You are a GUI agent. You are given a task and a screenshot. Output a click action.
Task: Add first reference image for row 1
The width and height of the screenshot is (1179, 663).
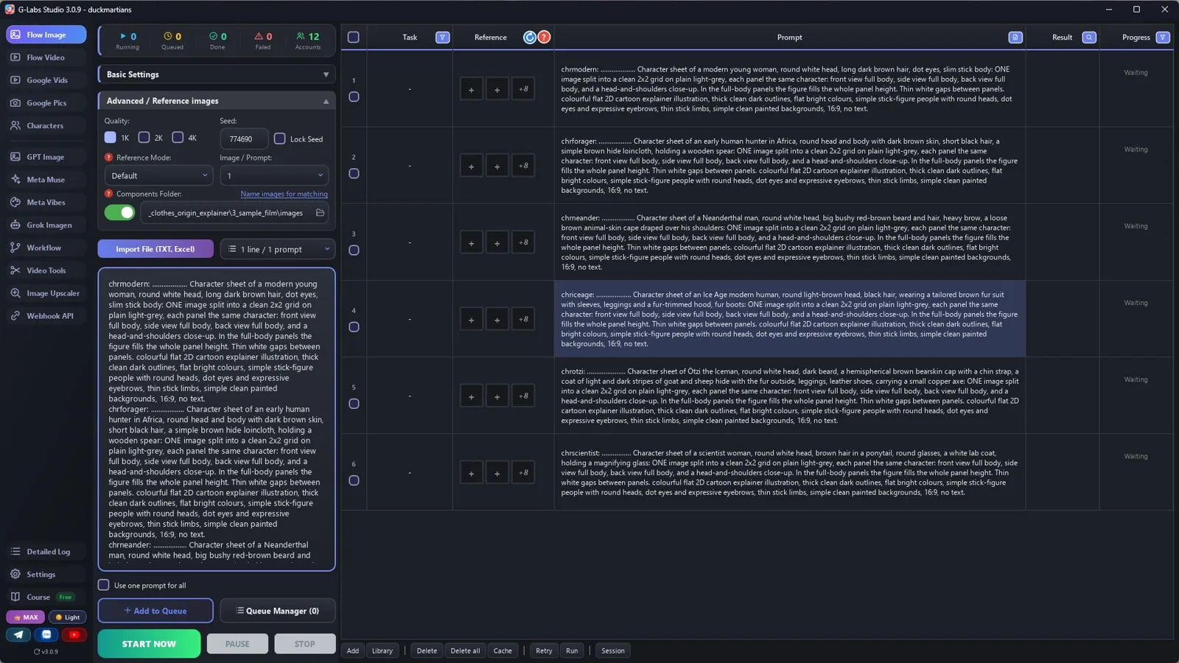coord(472,90)
